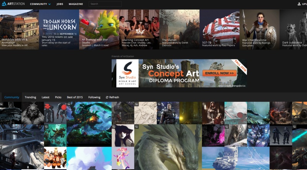
Task: Switch to the Trending tab
Action: click(30, 97)
